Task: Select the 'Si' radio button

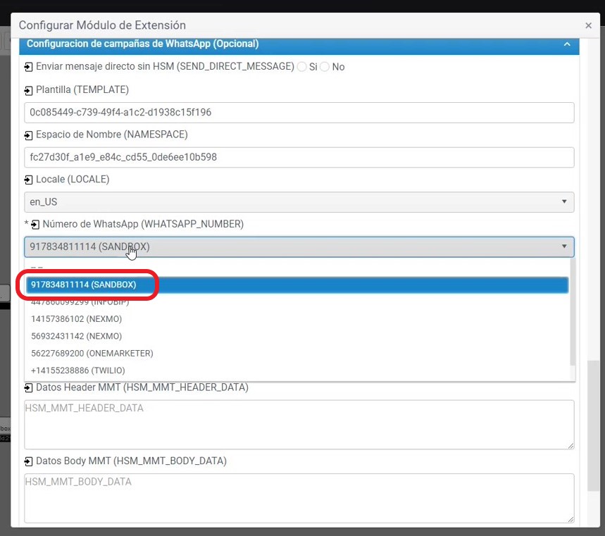Action: tap(301, 67)
